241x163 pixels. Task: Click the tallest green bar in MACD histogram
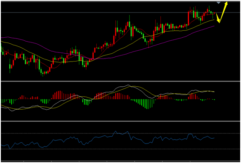(x=147, y=104)
